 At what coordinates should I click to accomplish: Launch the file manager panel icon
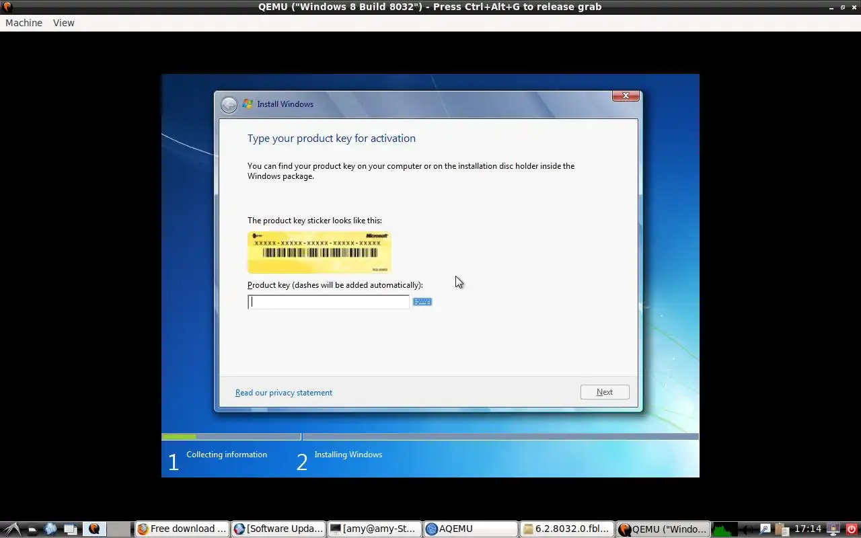(x=32, y=529)
